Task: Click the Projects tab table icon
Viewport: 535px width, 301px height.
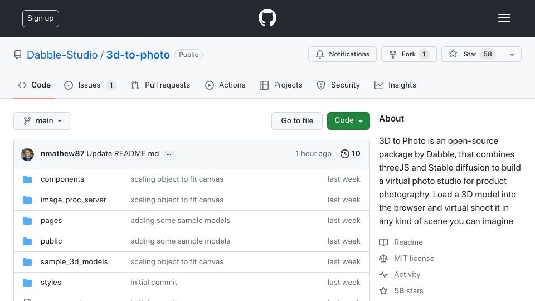Action: (264, 85)
